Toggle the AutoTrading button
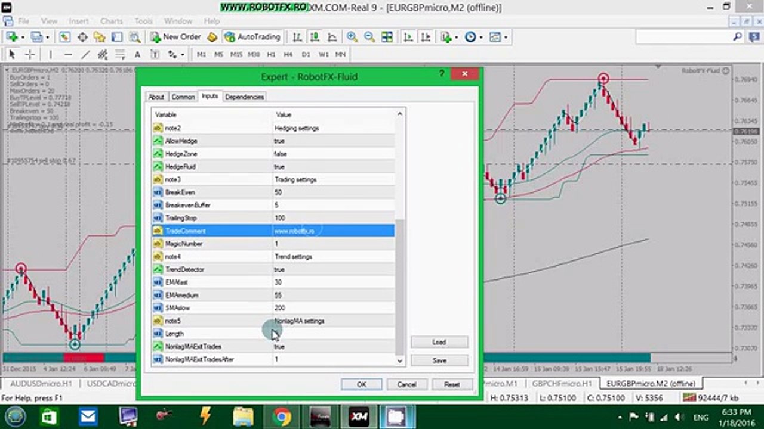Viewport: 764px width, 429px height. coord(252,37)
